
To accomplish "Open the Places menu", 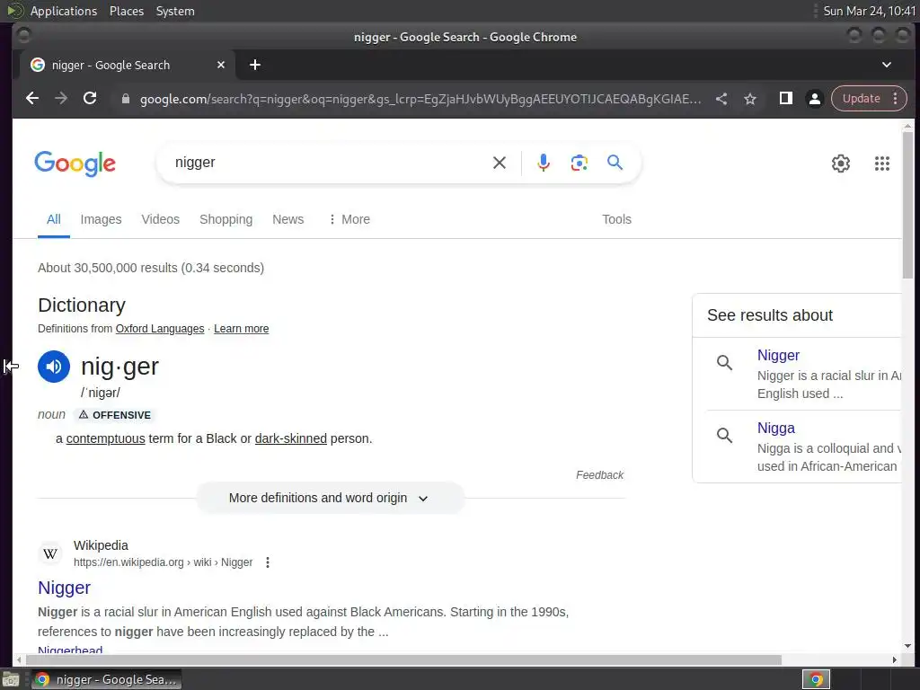I will coord(127,11).
